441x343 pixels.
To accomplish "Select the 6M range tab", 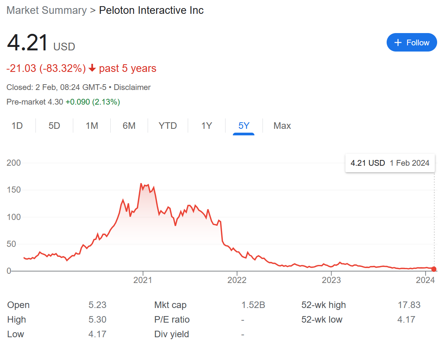I will pyautogui.click(x=129, y=126).
